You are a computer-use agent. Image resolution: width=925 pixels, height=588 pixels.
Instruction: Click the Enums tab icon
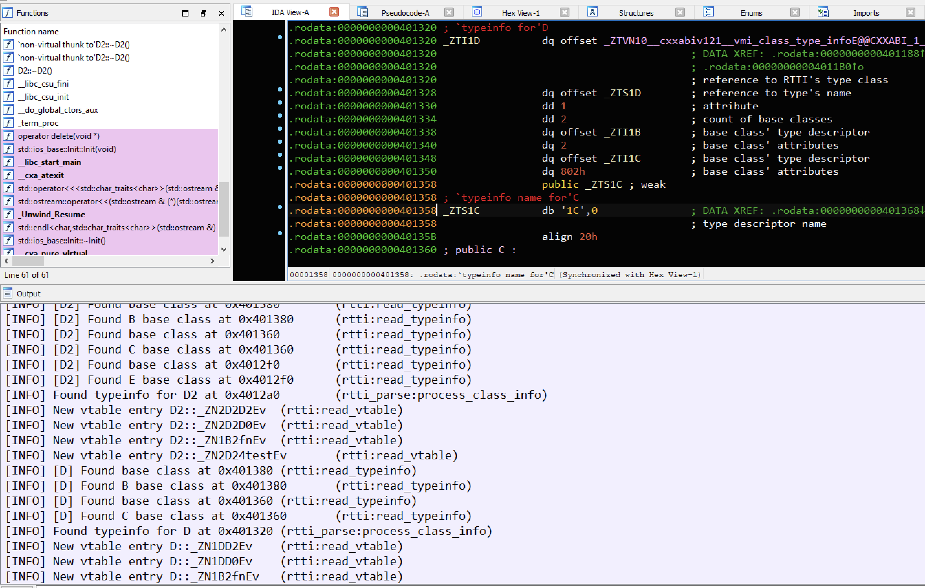point(708,12)
